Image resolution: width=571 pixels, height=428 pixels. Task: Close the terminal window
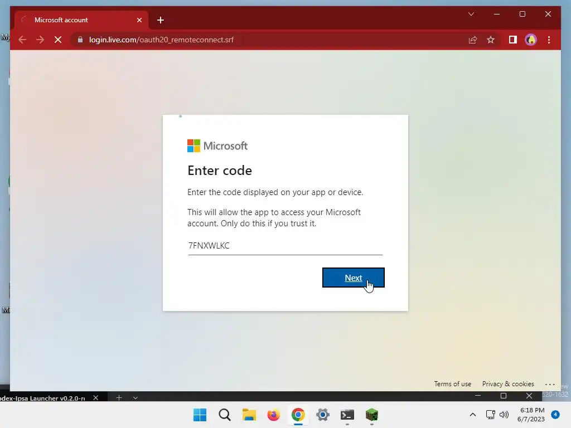coord(529,396)
